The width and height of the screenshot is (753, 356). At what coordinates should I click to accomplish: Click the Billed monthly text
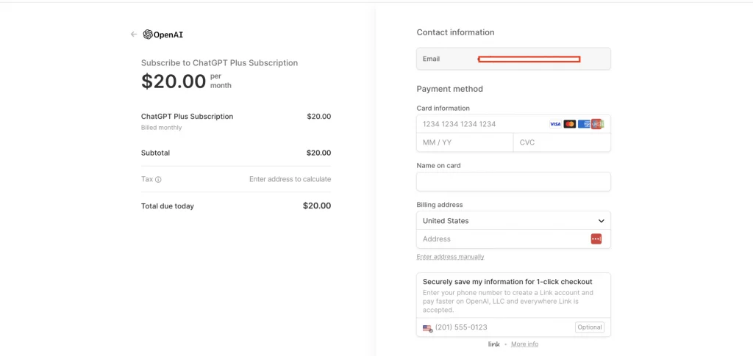click(161, 128)
